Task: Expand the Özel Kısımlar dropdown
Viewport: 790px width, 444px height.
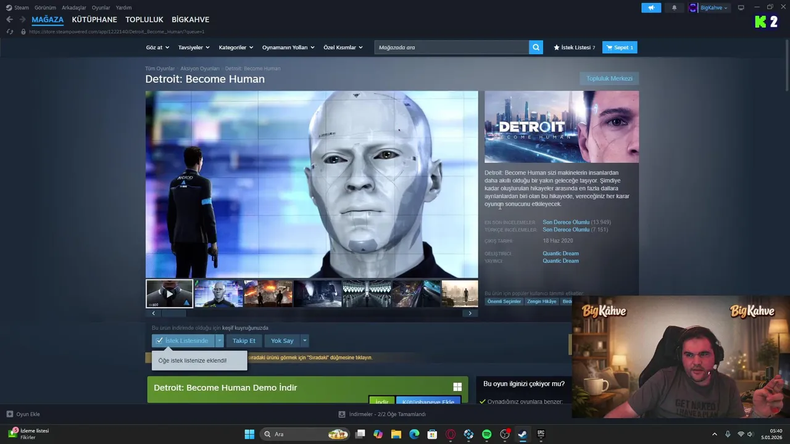Action: coord(343,47)
